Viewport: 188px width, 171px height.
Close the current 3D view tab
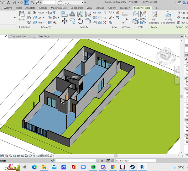pyautogui.click(x=5, y=36)
